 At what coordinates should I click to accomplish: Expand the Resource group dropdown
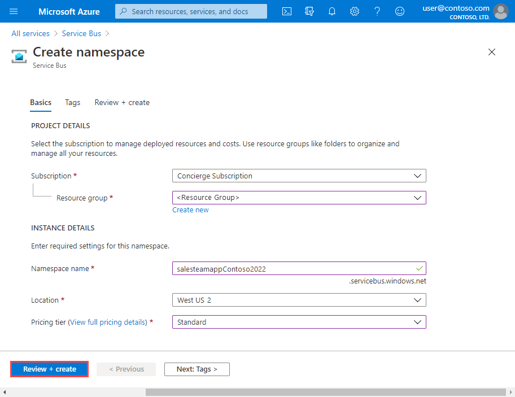(299, 198)
